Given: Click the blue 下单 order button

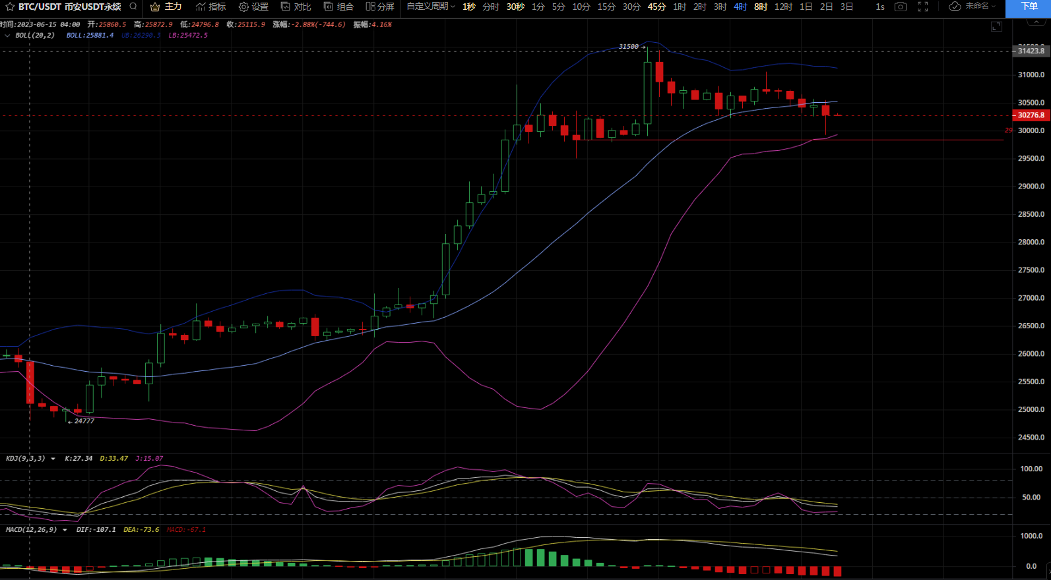Looking at the screenshot, I should point(1029,7).
